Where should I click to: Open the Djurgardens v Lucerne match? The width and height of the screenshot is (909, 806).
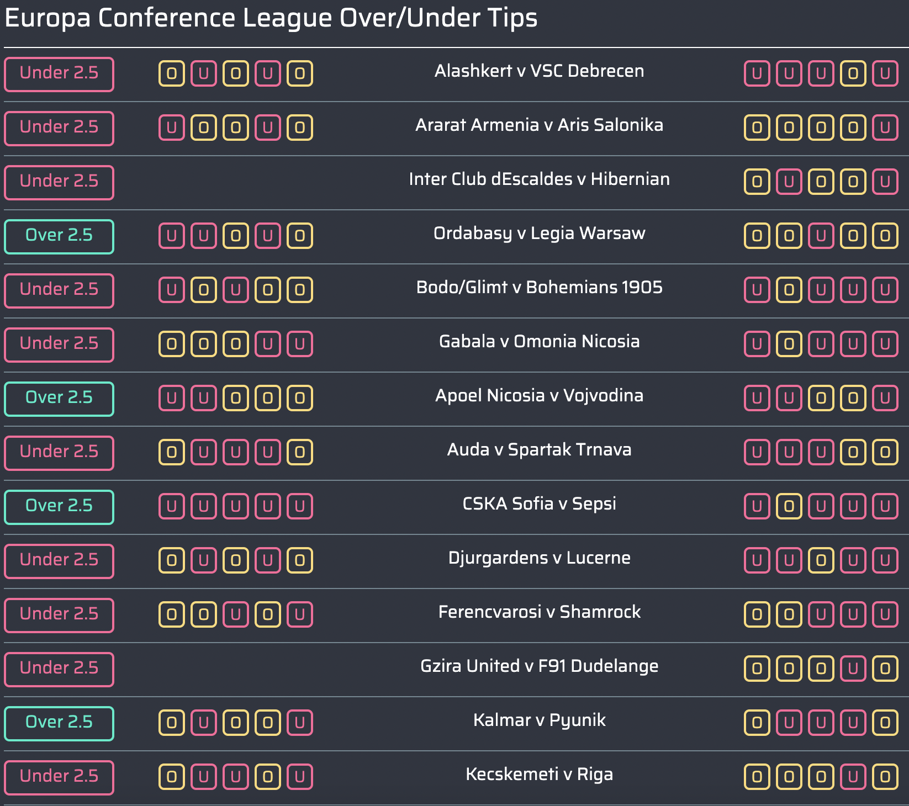coord(539,558)
